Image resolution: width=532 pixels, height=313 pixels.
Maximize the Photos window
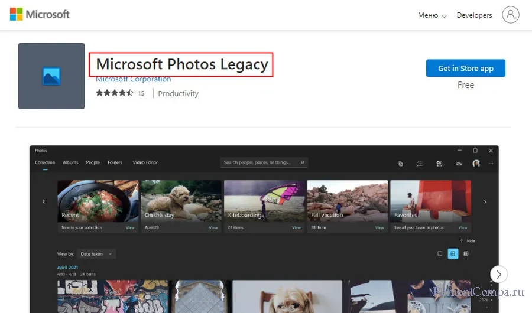475,150
